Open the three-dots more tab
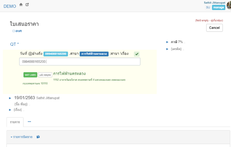The width and height of the screenshot is (231, 147). click(x=29, y=122)
